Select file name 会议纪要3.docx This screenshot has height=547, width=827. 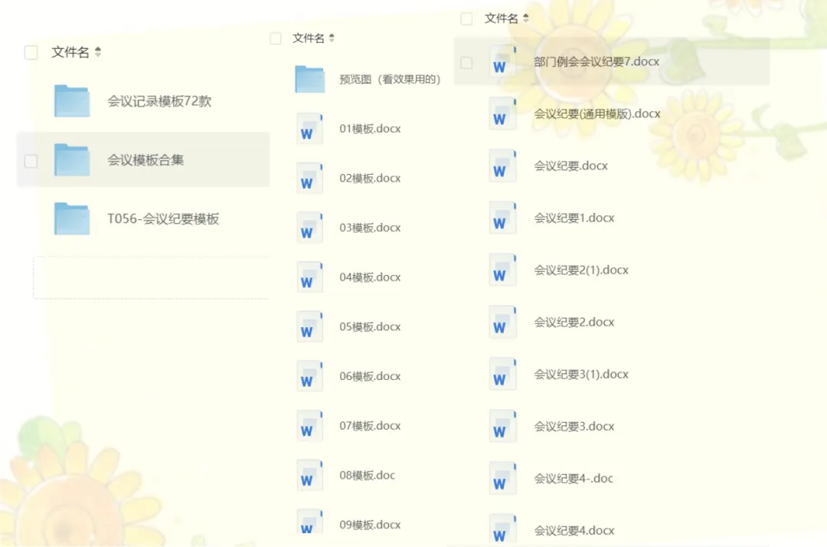click(x=574, y=427)
